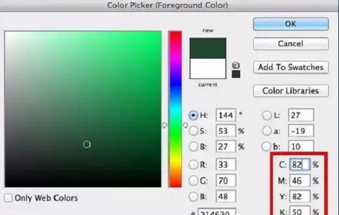Click the Add To Swatches button
Image resolution: width=339 pixels, height=215 pixels.
point(291,67)
